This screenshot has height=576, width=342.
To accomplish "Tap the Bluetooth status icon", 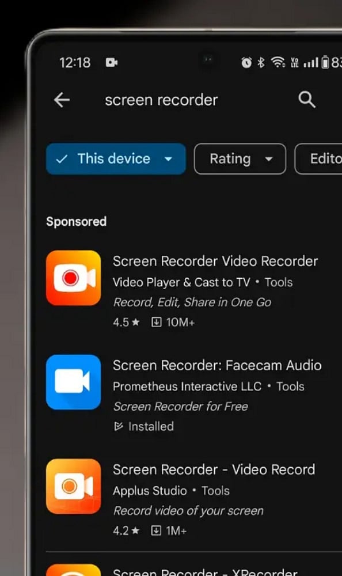I will tap(261, 63).
